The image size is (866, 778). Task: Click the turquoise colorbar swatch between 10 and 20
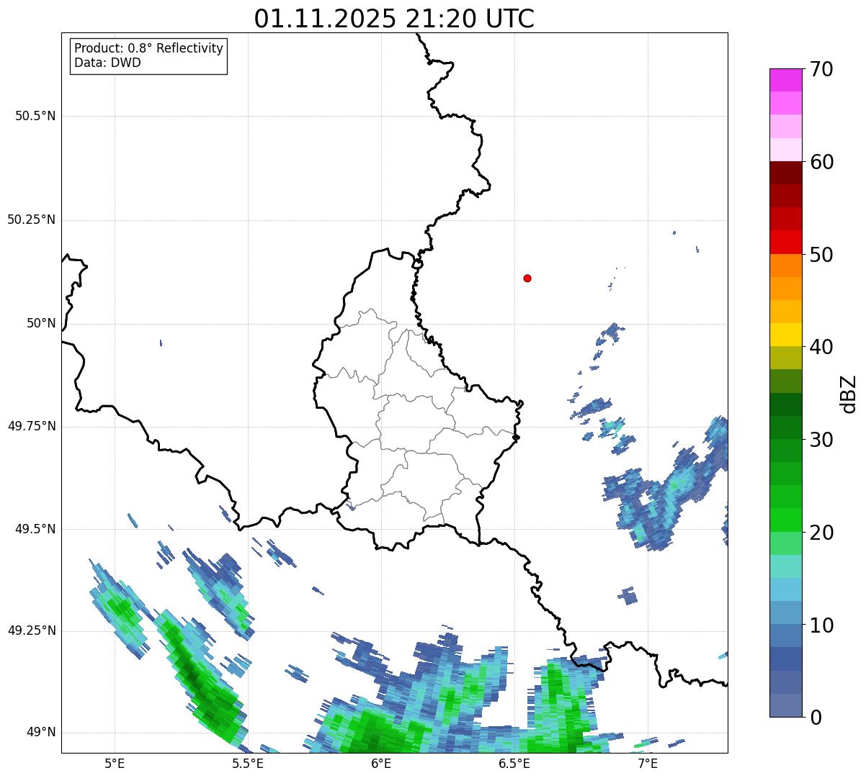pyautogui.click(x=785, y=566)
